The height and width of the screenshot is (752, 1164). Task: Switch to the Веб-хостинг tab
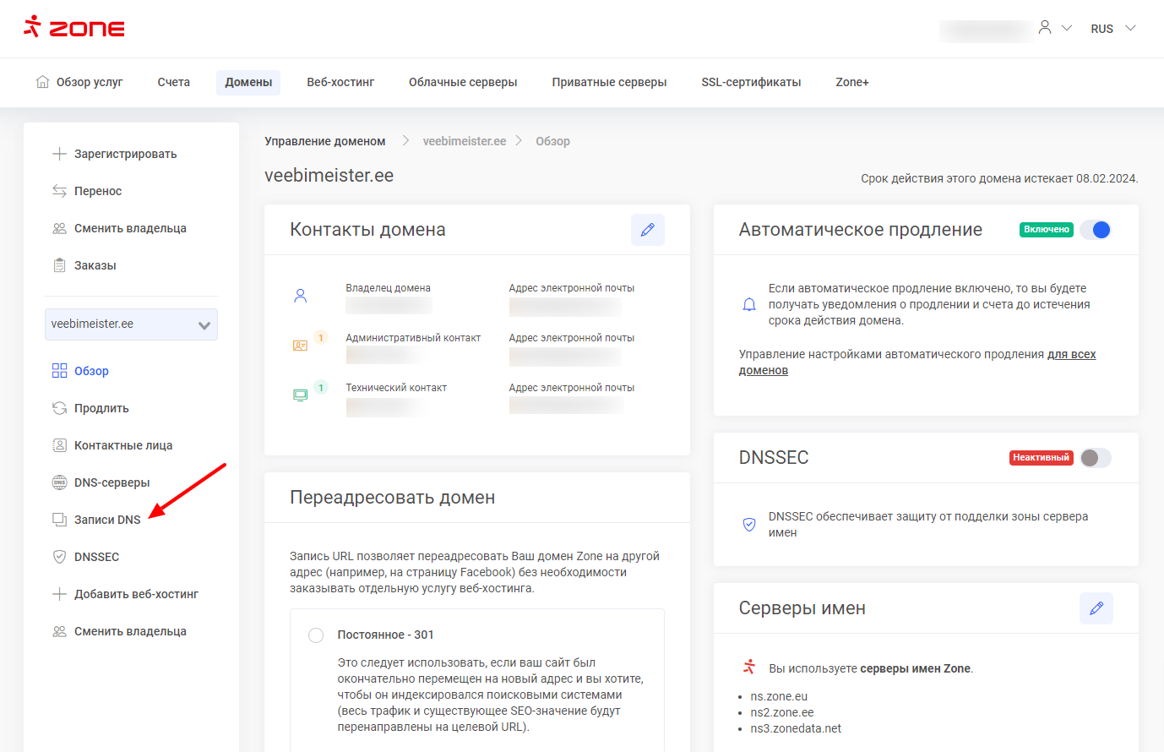[x=340, y=82]
